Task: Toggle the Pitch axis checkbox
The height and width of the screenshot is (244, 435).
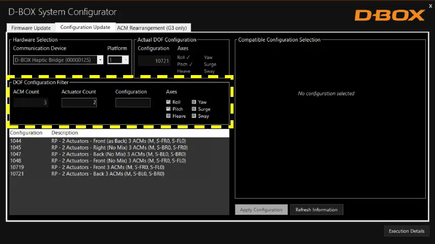Action: click(x=168, y=109)
